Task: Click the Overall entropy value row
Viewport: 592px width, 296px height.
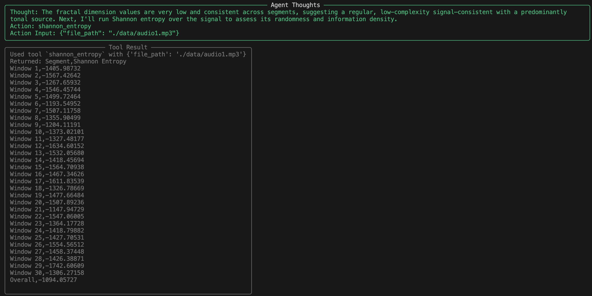Action: pos(43,280)
